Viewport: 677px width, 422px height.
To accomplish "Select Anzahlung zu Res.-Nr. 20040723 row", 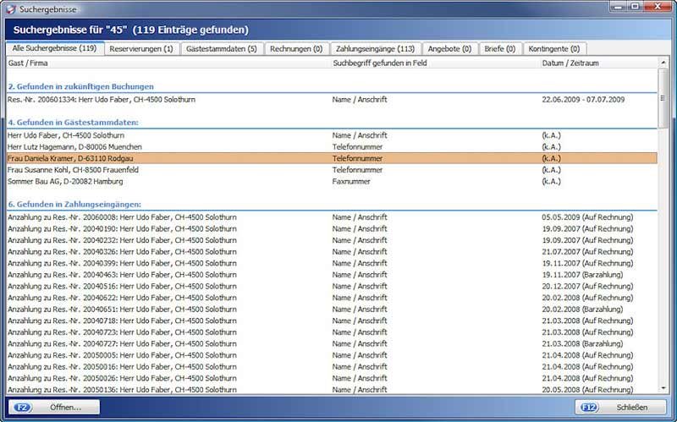I will click(332, 332).
